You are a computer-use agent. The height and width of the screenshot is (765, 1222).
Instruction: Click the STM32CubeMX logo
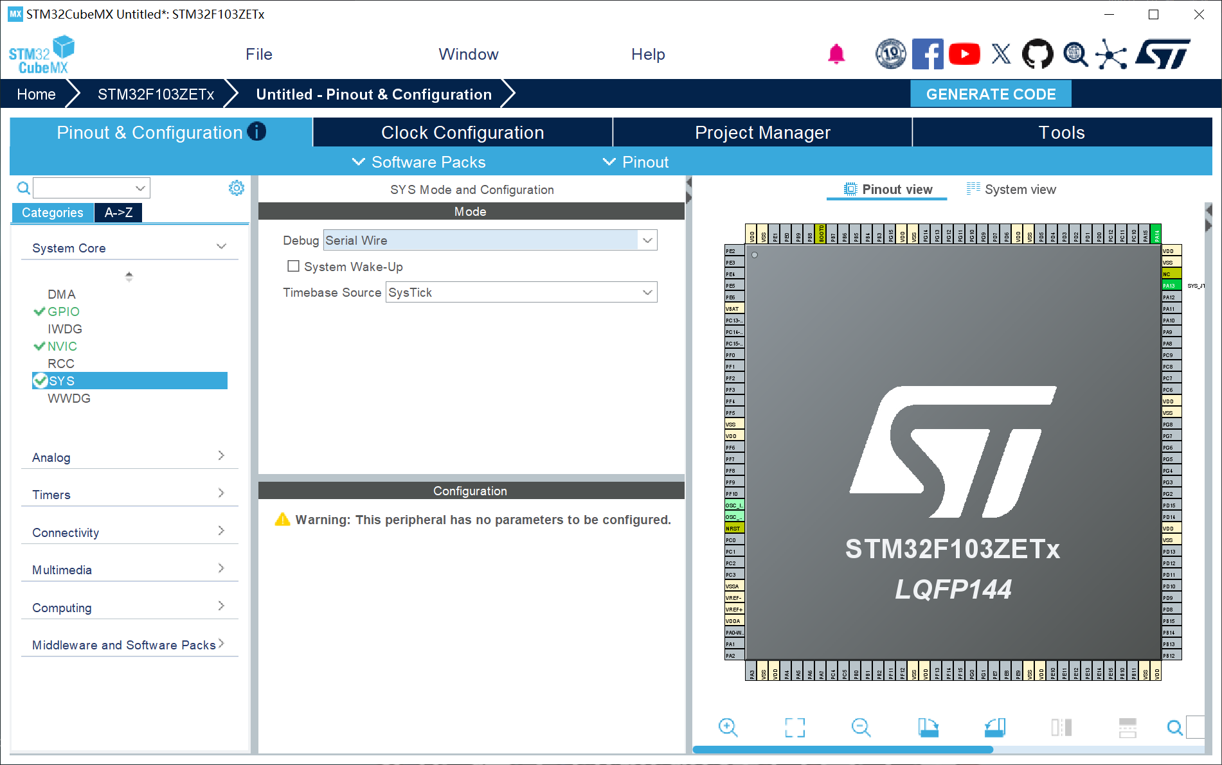coord(42,55)
